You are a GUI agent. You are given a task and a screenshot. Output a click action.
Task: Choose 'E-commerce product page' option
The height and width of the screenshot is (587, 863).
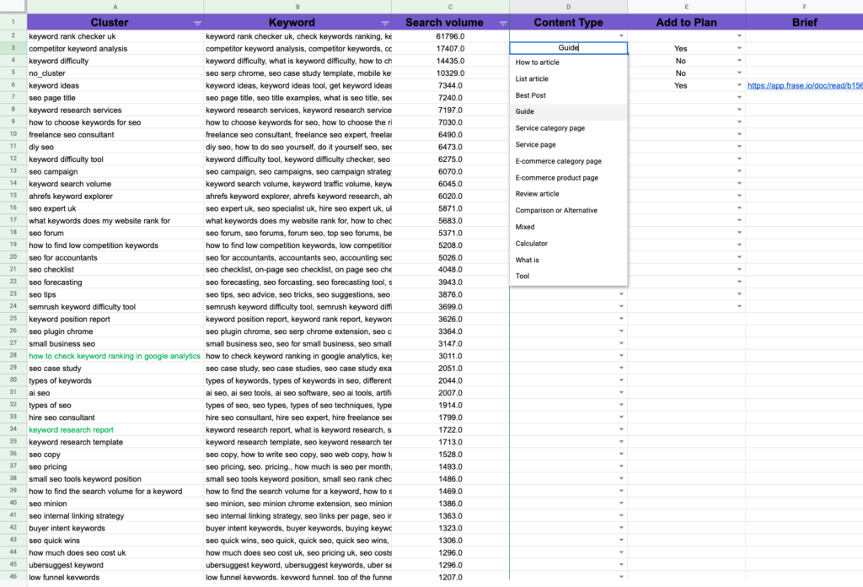pyautogui.click(x=556, y=178)
